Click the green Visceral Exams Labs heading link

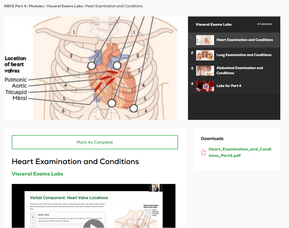(x=37, y=174)
